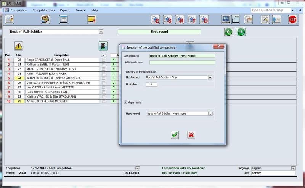Expand the Hope round selection dropdown
Image resolution: width=305 pixels, height=188 pixels.
(210, 114)
